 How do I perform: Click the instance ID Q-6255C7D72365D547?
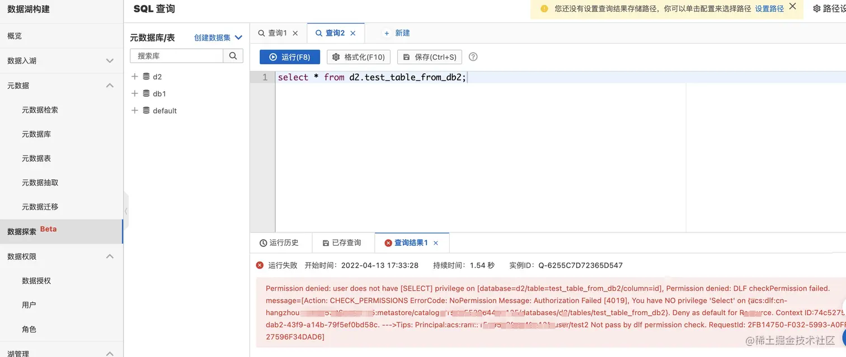pyautogui.click(x=580, y=265)
